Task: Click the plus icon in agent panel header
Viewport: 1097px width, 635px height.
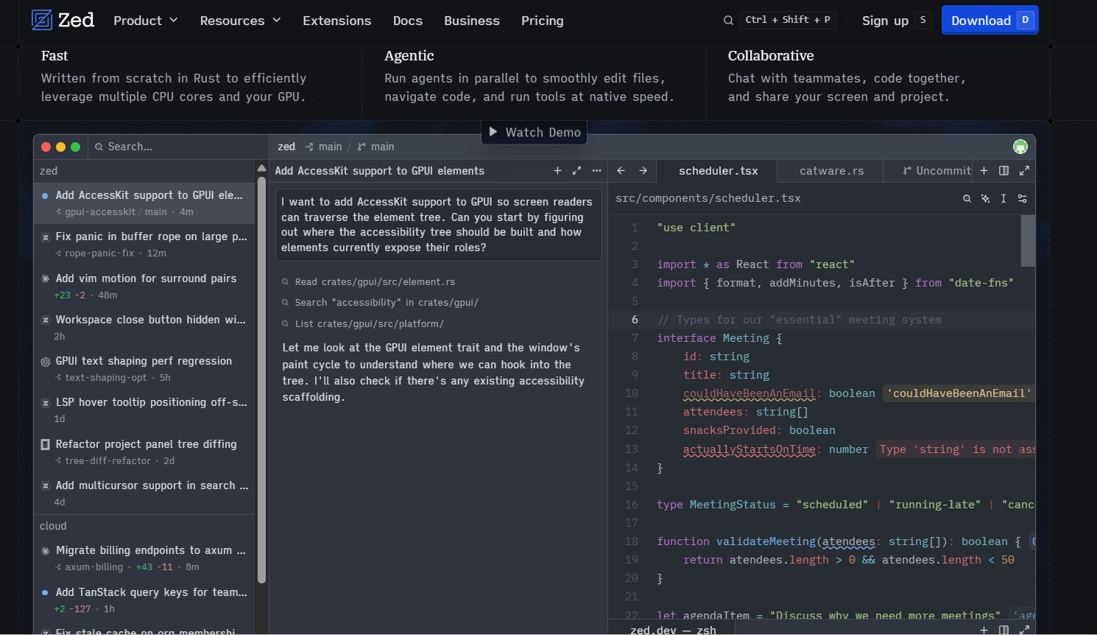Action: (x=557, y=170)
